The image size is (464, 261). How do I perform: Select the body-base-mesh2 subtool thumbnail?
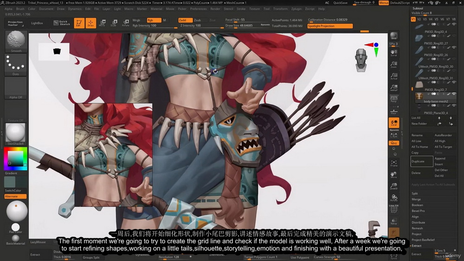[419, 96]
